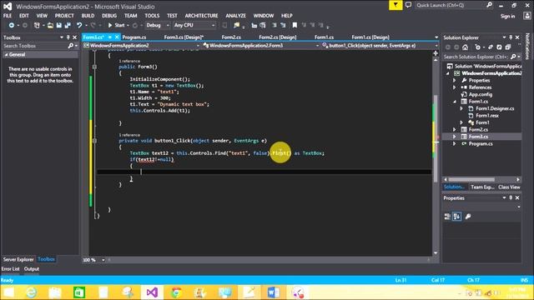534x300 pixels.
Task: Click the Toggle Bookmark icon
Action: click(x=295, y=25)
